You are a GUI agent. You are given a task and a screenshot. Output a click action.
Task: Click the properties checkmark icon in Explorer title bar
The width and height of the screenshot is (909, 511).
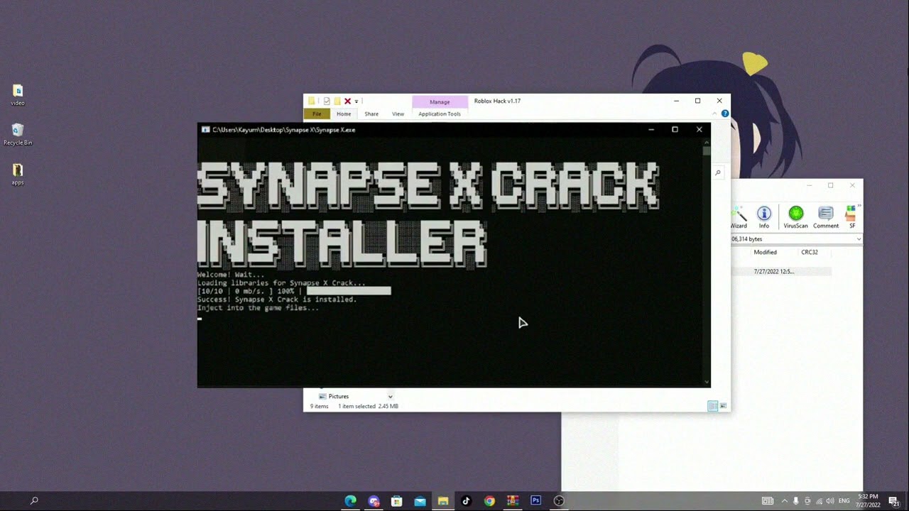click(327, 101)
